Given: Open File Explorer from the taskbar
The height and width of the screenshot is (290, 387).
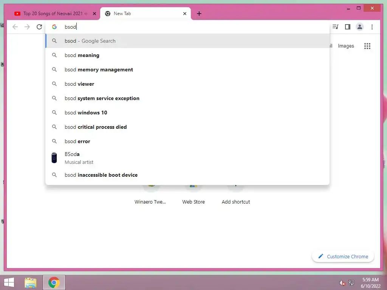Looking at the screenshot, I should click(x=31, y=282).
